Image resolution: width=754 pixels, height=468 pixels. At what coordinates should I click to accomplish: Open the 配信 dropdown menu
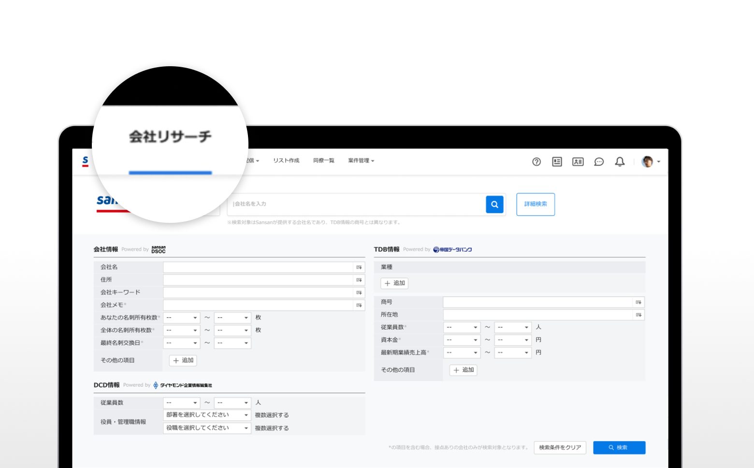click(252, 161)
